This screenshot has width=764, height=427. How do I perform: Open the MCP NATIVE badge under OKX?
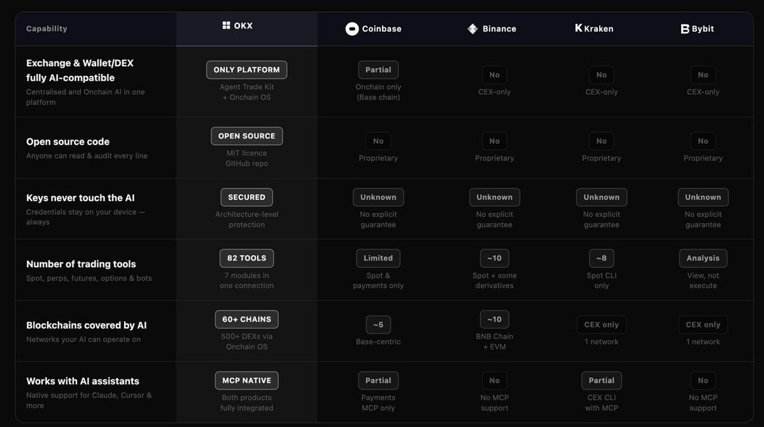246,380
